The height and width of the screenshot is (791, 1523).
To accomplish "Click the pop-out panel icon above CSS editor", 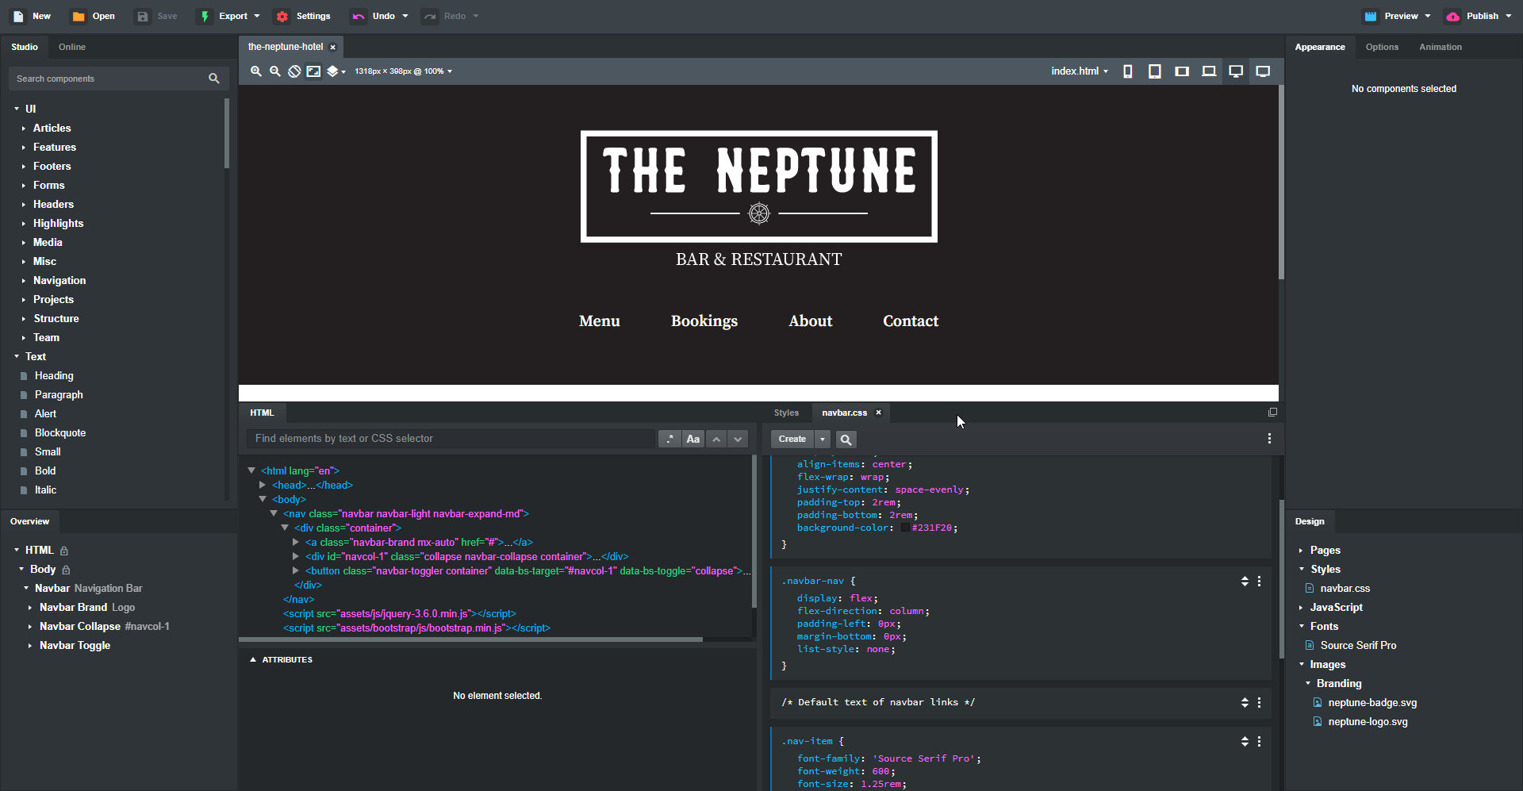I will [1272, 413].
